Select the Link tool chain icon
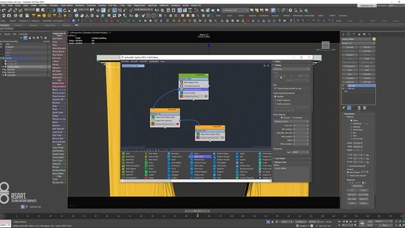This screenshot has height=228, width=405. [10, 10]
